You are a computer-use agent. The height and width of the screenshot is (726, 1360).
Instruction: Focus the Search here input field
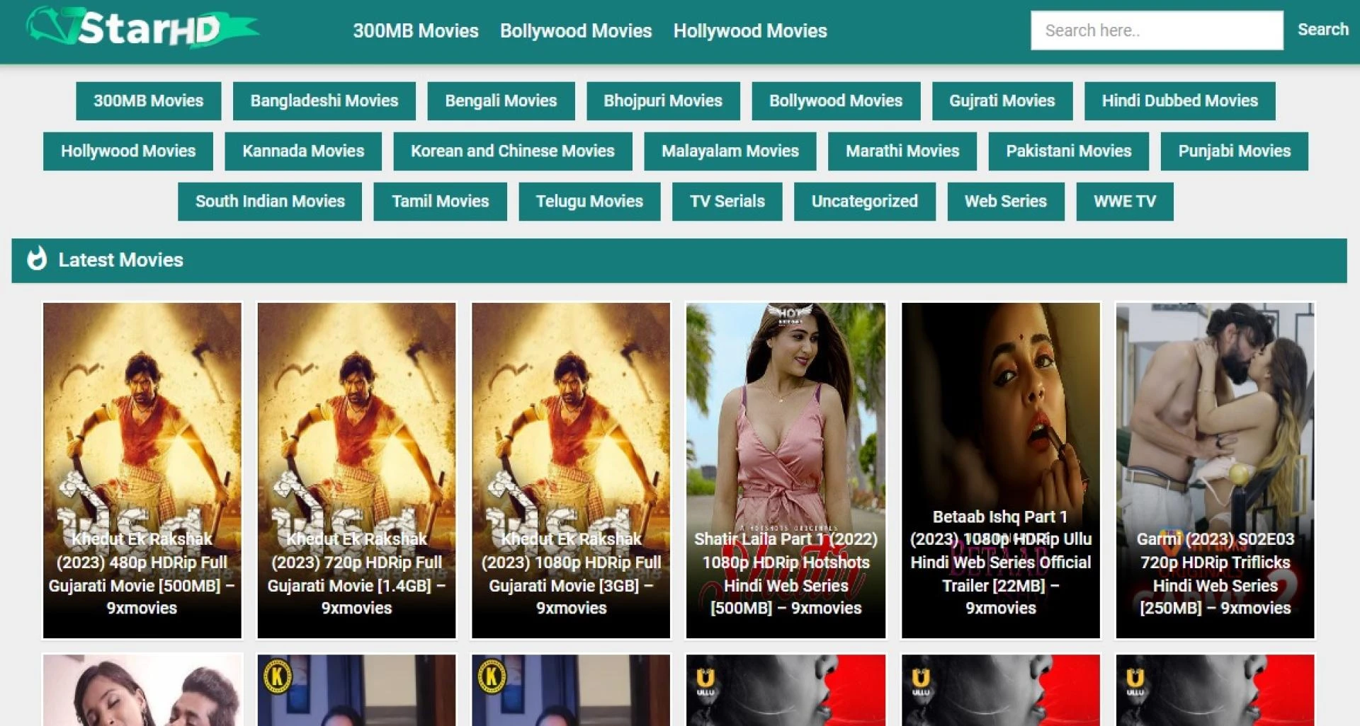click(1157, 30)
